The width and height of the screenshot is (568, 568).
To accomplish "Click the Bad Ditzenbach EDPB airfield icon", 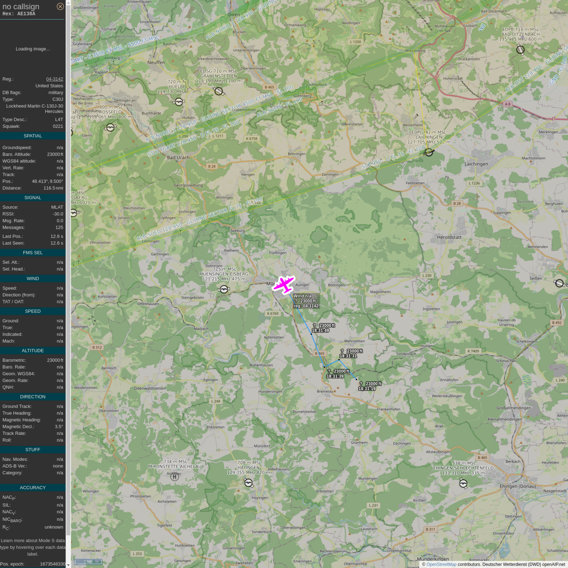I will tap(520, 50).
